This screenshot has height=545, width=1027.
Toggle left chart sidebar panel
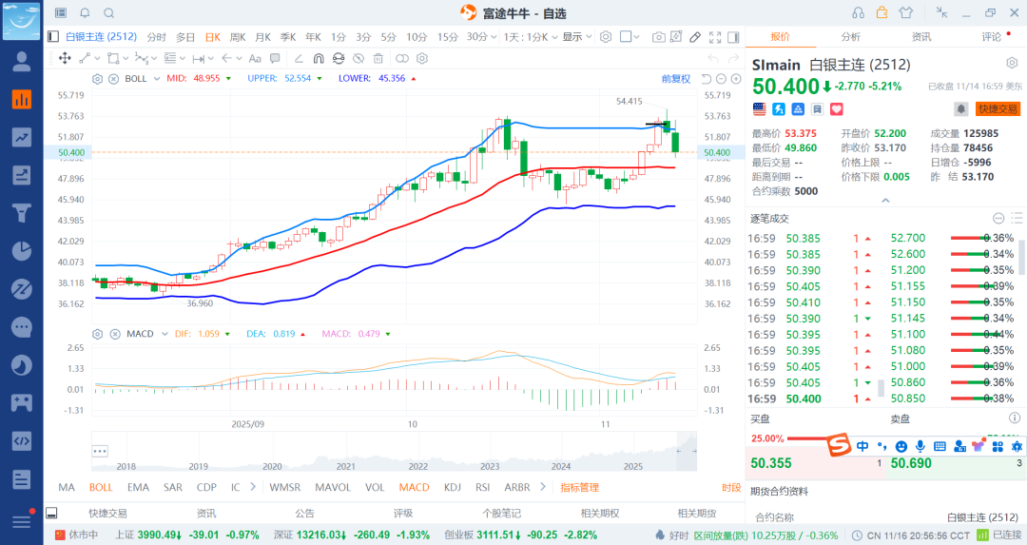pyautogui.click(x=53, y=37)
